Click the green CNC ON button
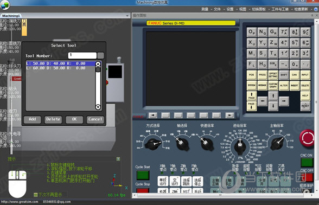This screenshot has height=205, width=319. 307,163
